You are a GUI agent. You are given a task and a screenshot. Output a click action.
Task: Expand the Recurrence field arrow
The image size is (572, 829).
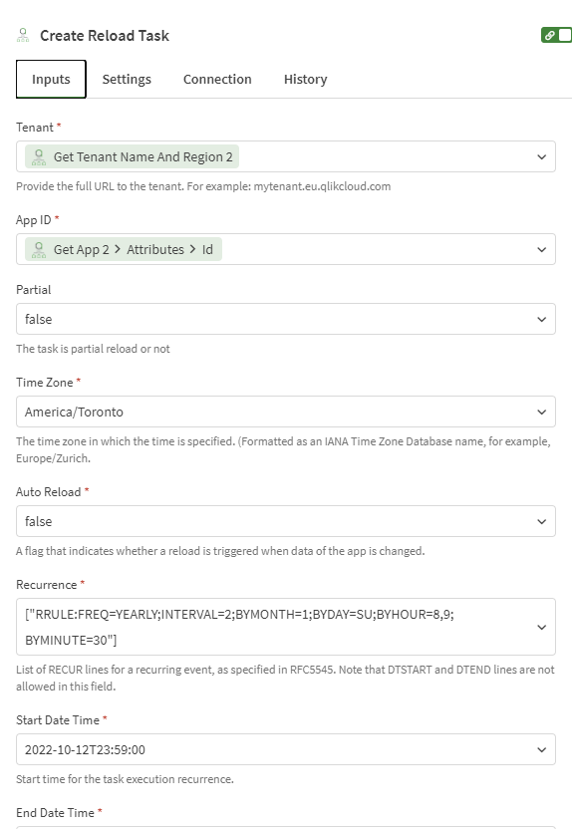(541, 627)
